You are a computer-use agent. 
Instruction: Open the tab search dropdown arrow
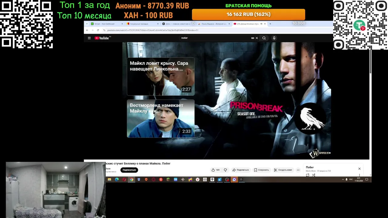tap(87, 24)
